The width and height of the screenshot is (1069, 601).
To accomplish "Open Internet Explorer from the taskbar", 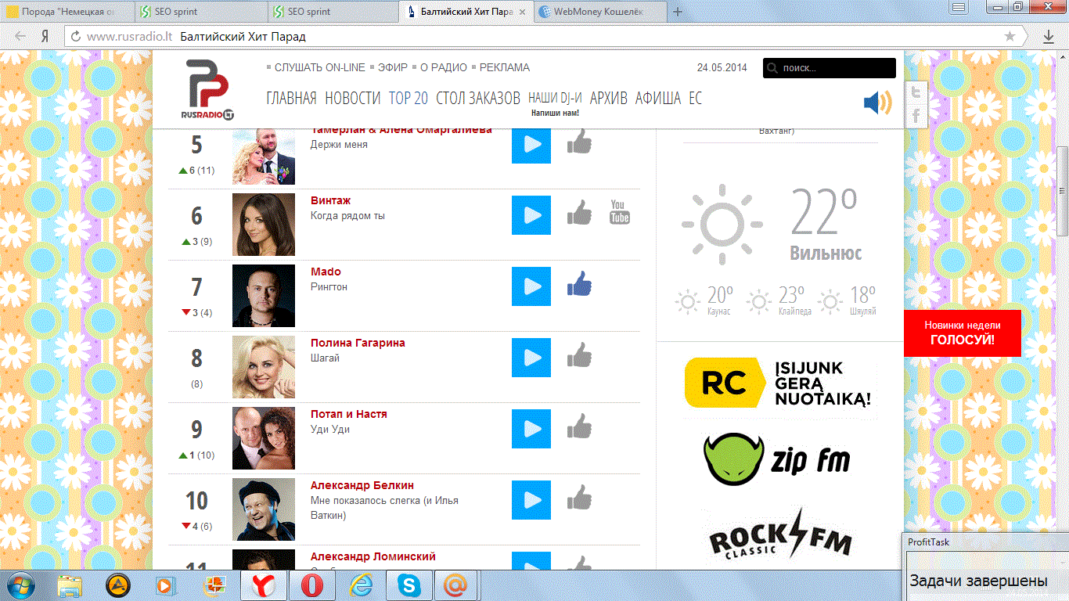I will 361,585.
